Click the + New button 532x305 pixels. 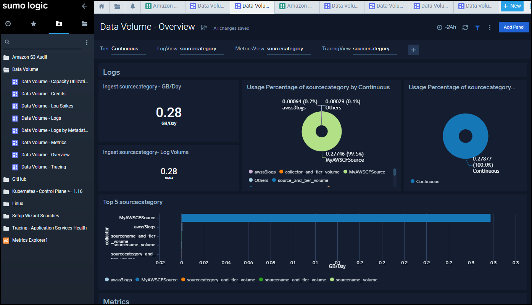pos(512,6)
